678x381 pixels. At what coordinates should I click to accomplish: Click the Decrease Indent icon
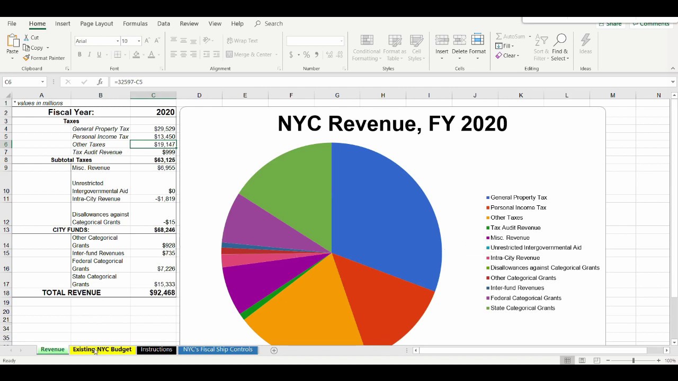207,55
